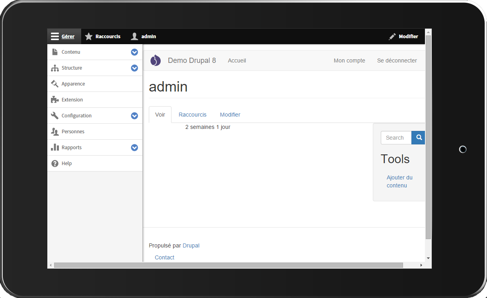Click the scroll left arrow
The image size is (487, 298).
coord(51,265)
